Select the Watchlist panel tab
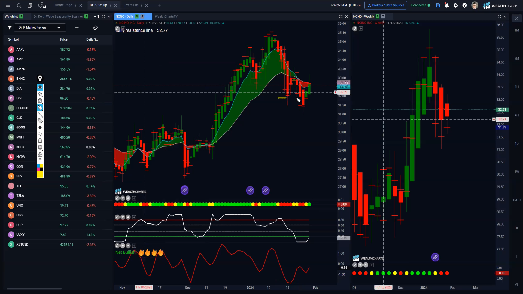 (x=11, y=16)
